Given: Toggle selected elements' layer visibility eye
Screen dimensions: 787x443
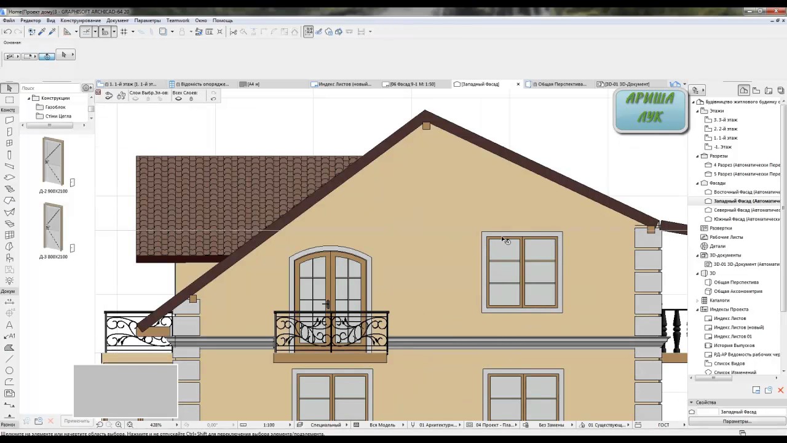Looking at the screenshot, I should tap(136, 98).
